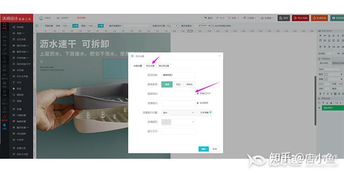Open the background image position dropdown showing 居中
The image size is (344, 173).
(x=178, y=113)
